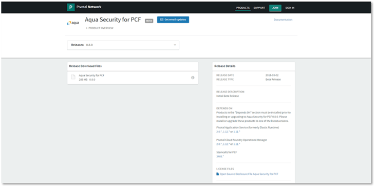Open the SUPPORT navigation item
This screenshot has height=187, width=375.
[259, 8]
